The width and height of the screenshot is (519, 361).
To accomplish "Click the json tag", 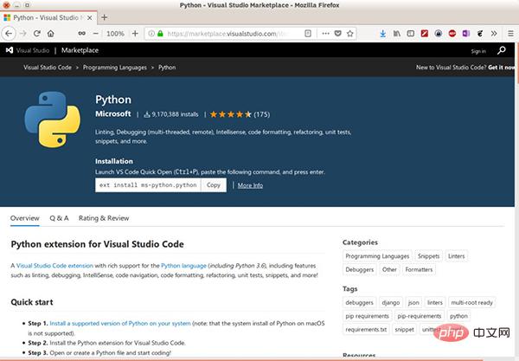I will click(x=413, y=302).
